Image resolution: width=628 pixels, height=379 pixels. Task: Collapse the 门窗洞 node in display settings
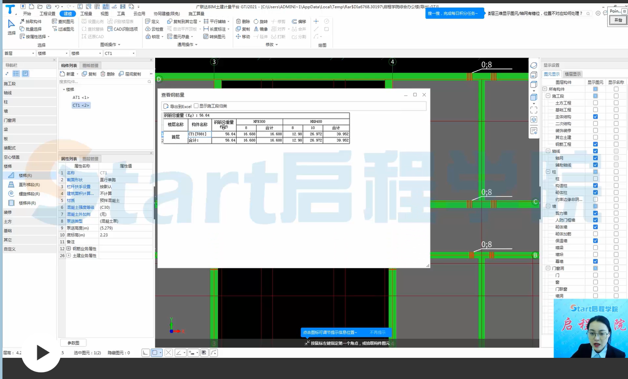coord(548,268)
